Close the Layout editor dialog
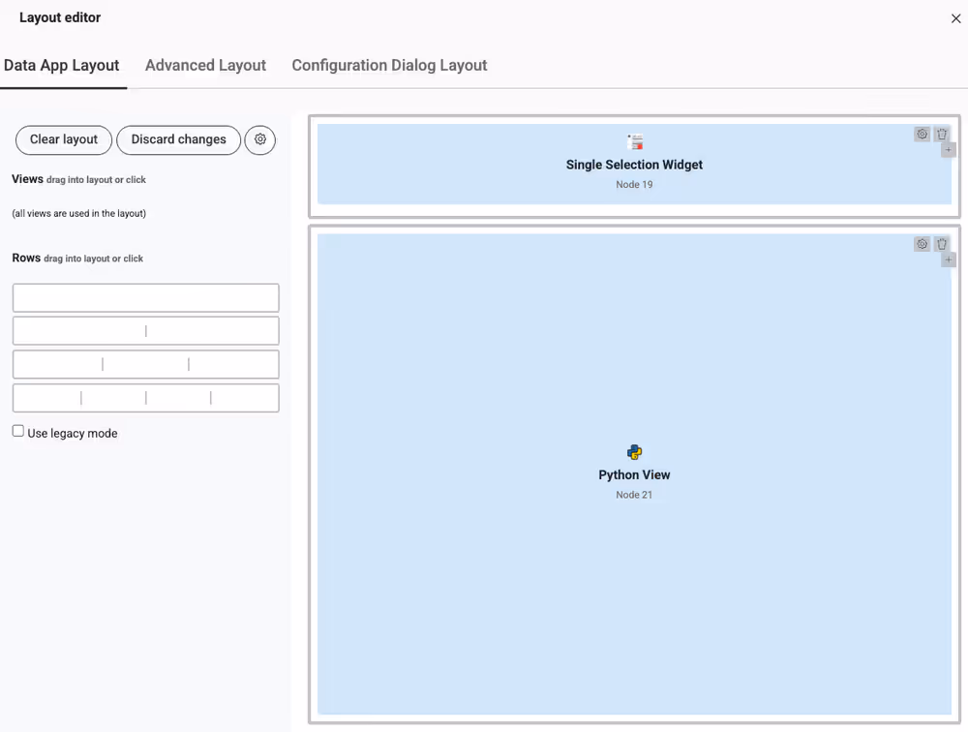 tap(955, 18)
